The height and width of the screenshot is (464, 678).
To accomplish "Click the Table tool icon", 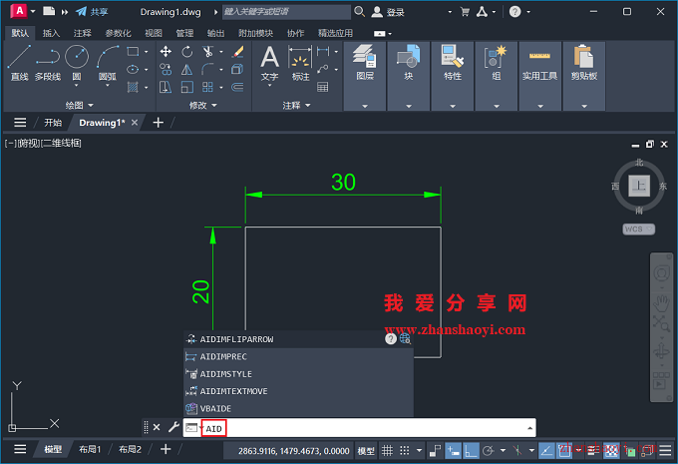I will (323, 87).
